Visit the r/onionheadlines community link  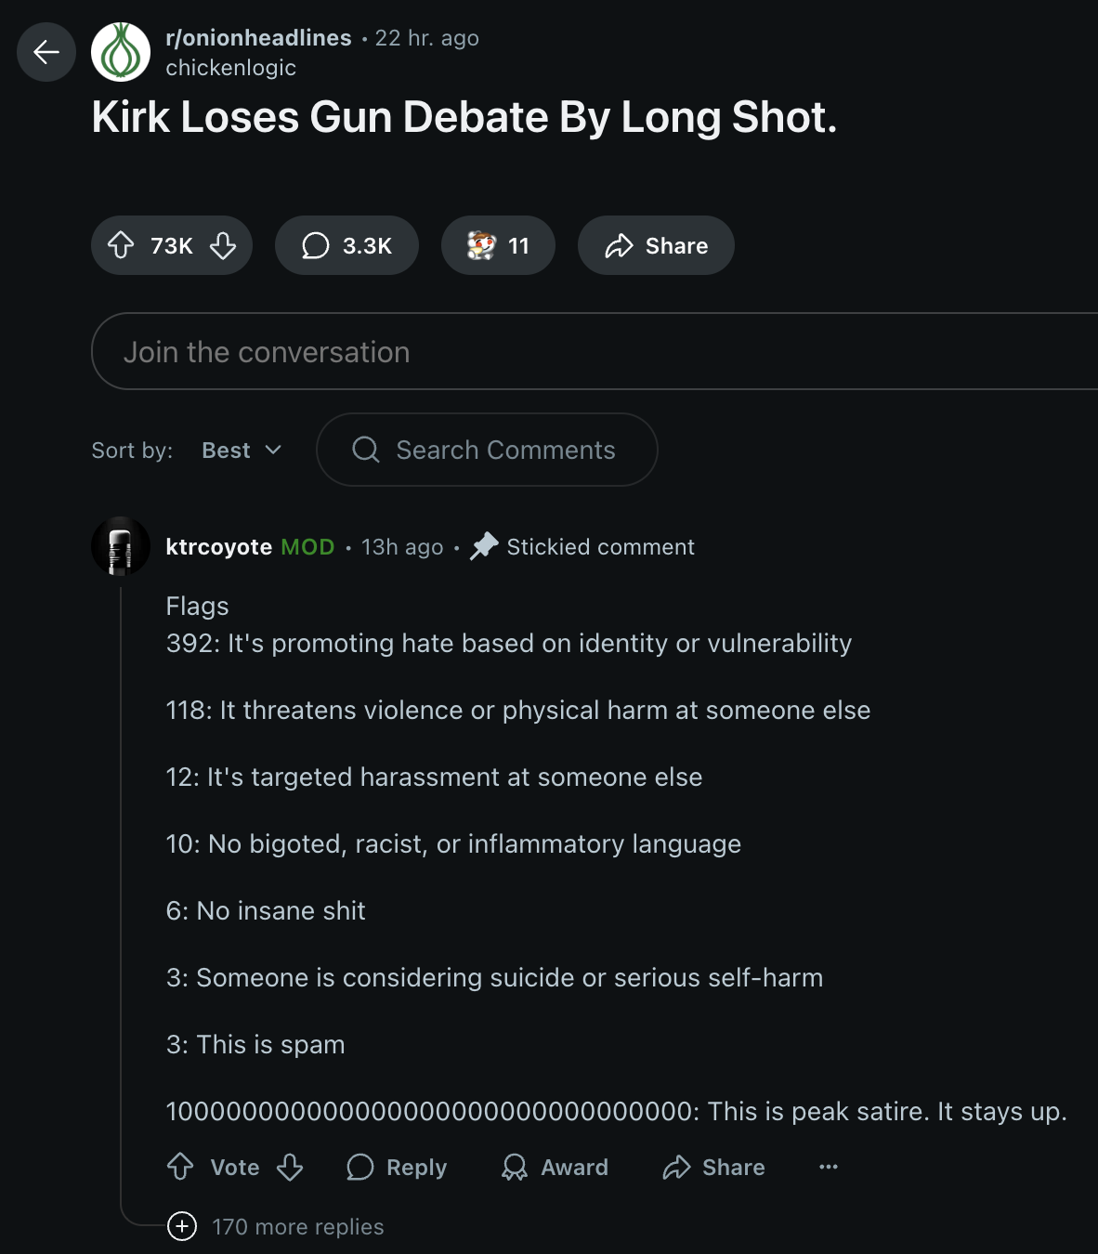pyautogui.click(x=258, y=38)
